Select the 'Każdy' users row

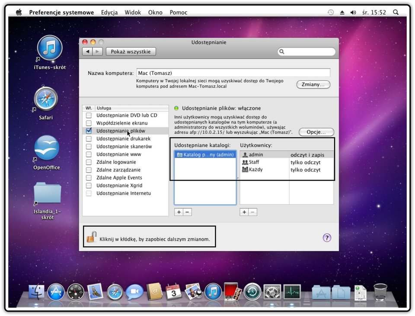click(287, 170)
